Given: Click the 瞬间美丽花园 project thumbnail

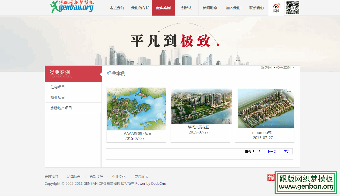Looking at the screenshot, I should 202,106.
